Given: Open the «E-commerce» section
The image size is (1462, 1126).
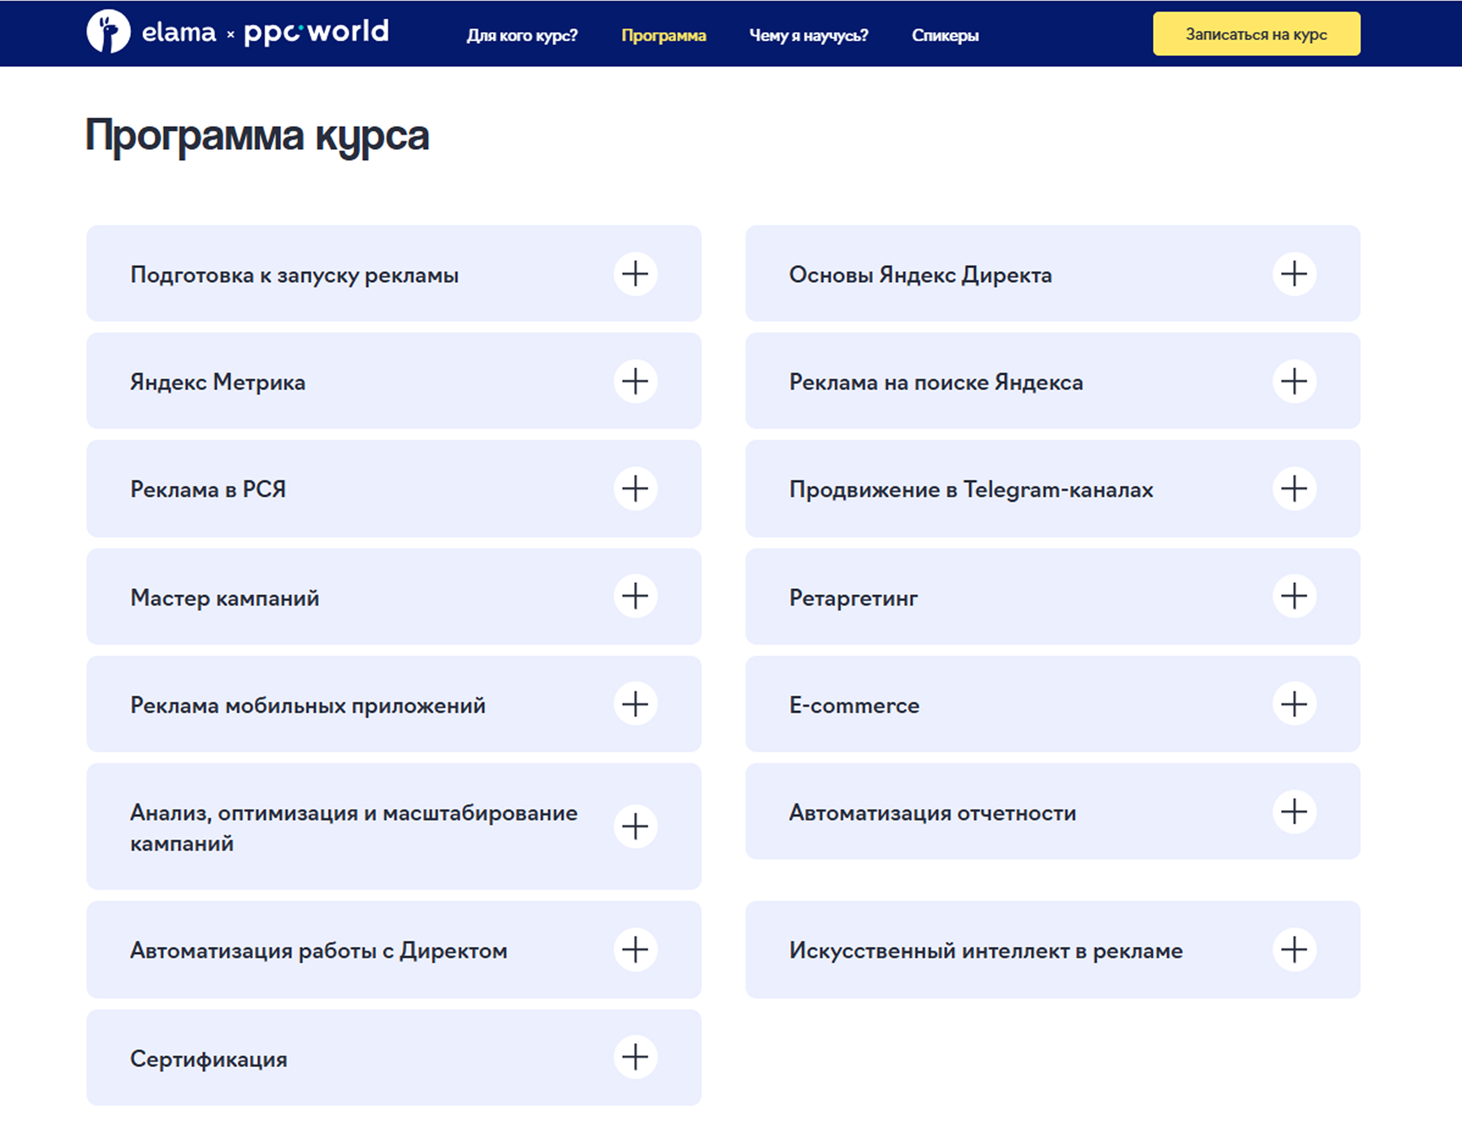Looking at the screenshot, I should click(x=1295, y=705).
